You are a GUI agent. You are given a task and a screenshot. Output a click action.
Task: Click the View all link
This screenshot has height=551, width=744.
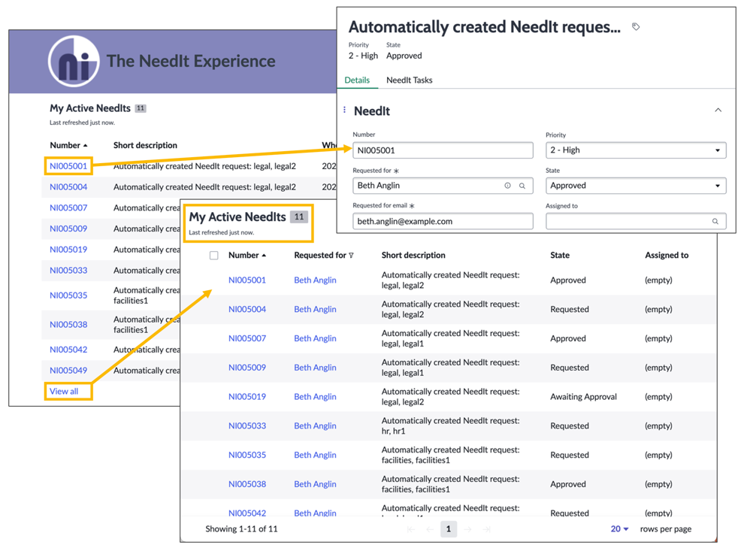[x=64, y=391]
